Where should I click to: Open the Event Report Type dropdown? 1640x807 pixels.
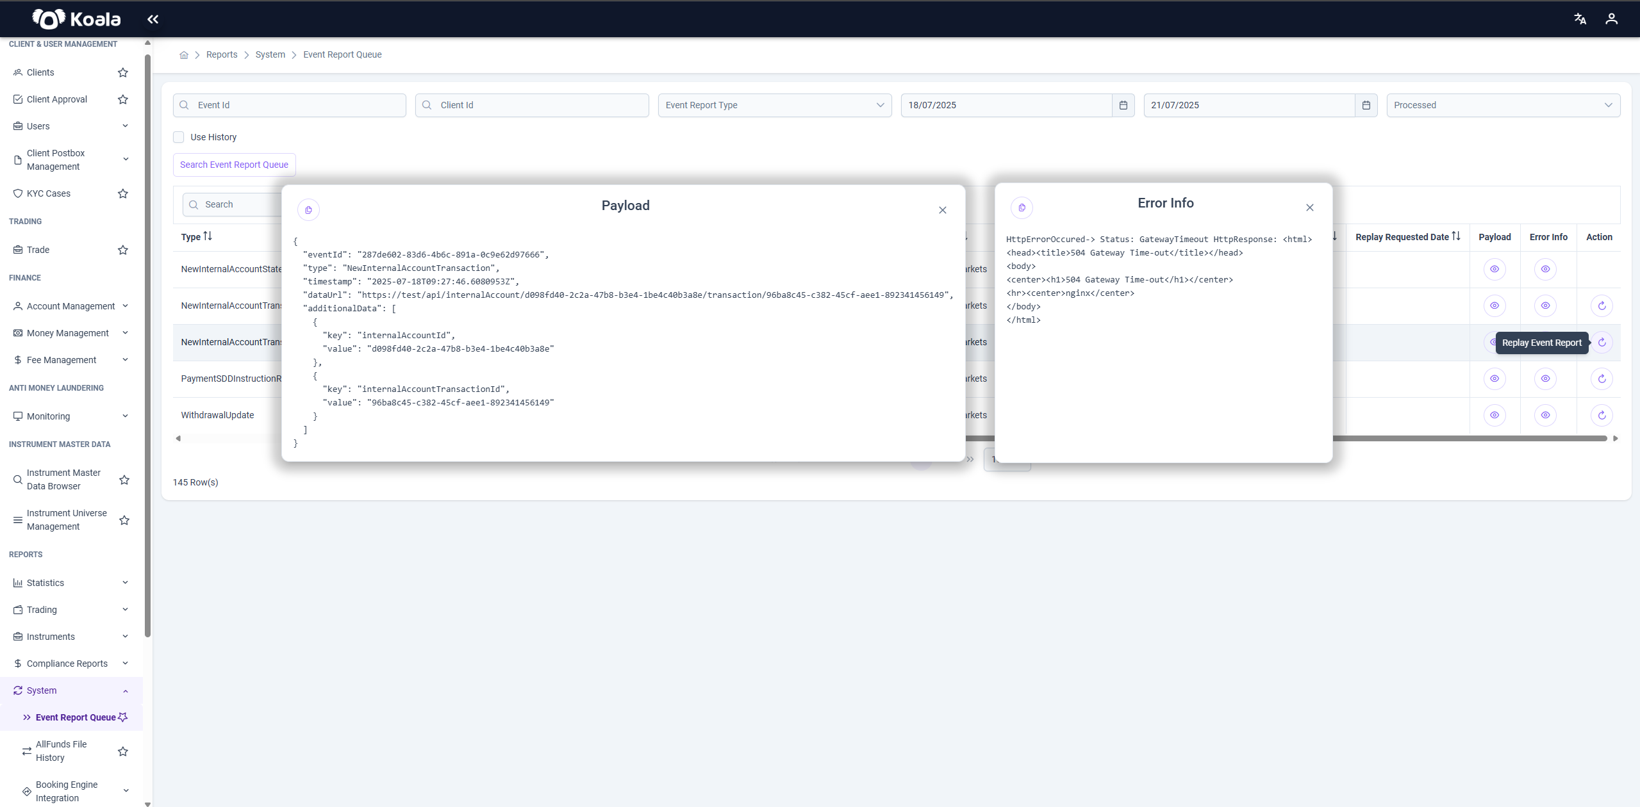(x=774, y=105)
